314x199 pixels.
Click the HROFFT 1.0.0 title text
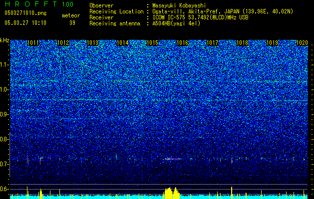(x=39, y=4)
